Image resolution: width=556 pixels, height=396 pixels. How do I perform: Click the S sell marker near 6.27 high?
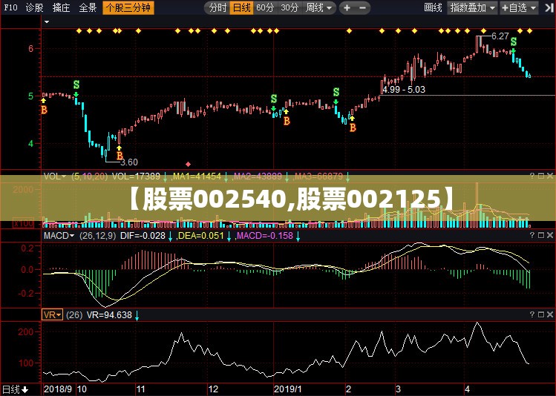click(514, 42)
